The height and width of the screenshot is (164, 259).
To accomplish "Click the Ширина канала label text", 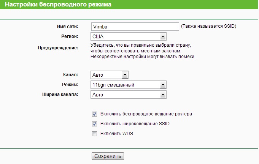I will coord(59,94).
